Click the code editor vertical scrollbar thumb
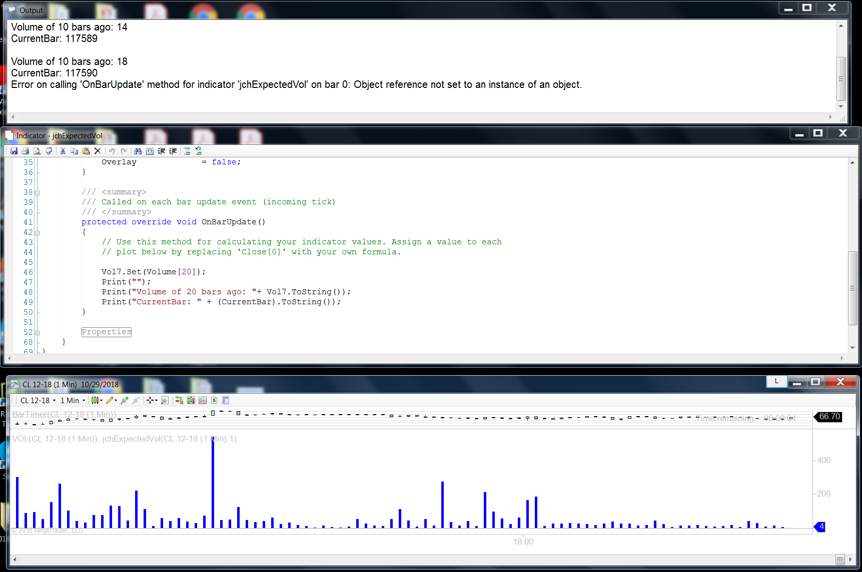Screen dimensions: 862x572 click(x=852, y=288)
